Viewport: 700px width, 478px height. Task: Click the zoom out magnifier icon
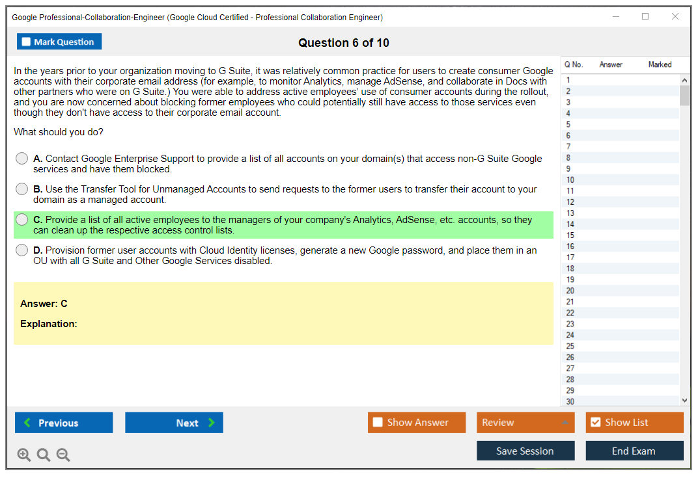point(63,455)
